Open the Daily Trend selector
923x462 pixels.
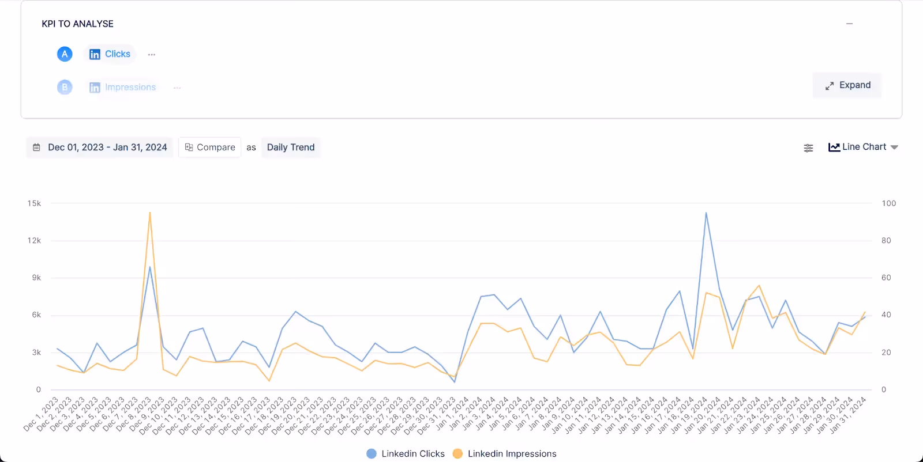pos(290,147)
